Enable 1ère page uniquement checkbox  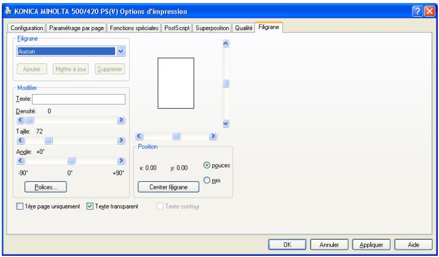[20, 207]
